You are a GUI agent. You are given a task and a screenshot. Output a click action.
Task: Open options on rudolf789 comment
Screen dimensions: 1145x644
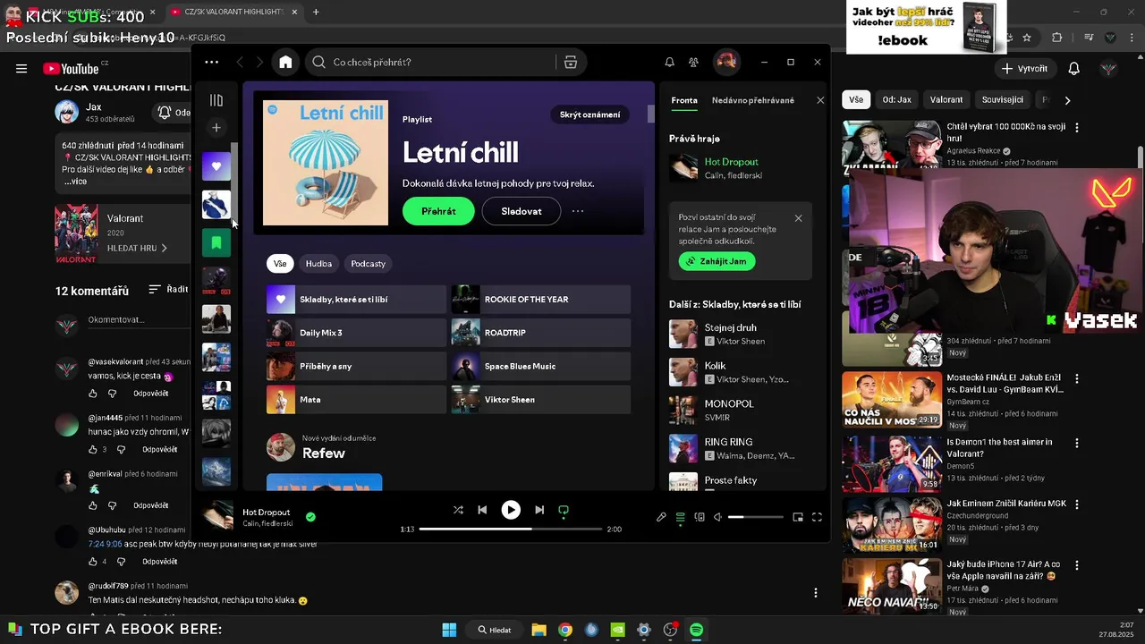(x=815, y=592)
